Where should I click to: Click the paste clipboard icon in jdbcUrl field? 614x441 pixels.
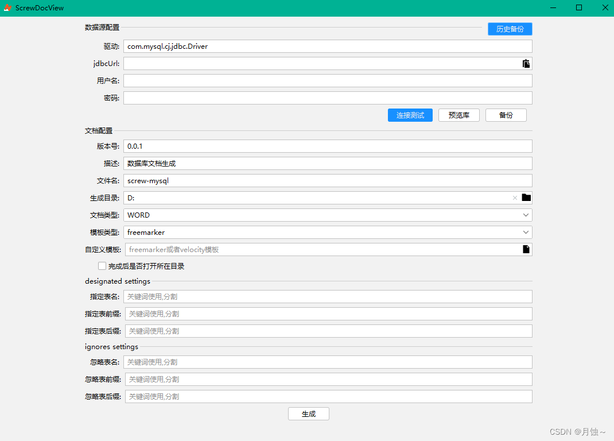[x=526, y=64]
